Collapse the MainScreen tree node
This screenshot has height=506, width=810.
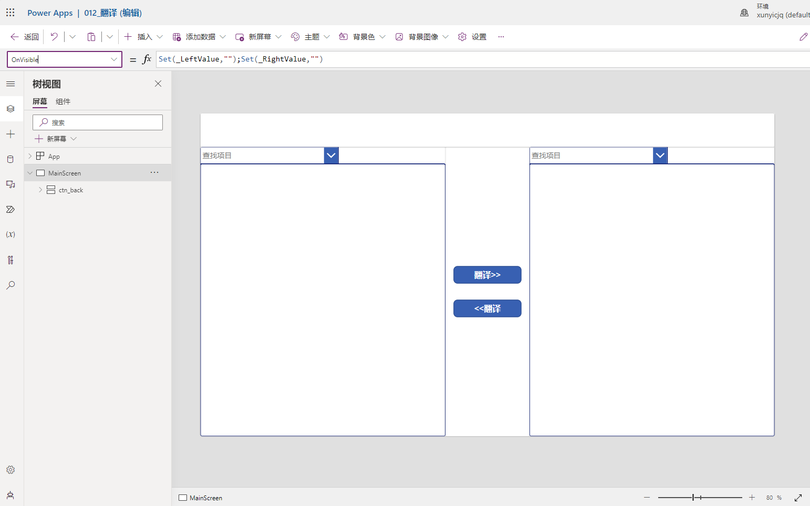click(30, 173)
